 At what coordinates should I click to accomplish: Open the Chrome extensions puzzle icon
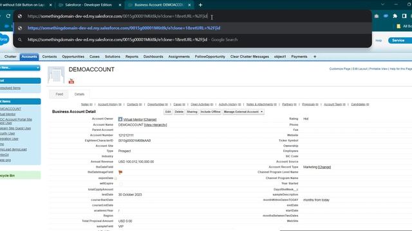(x=395, y=16)
